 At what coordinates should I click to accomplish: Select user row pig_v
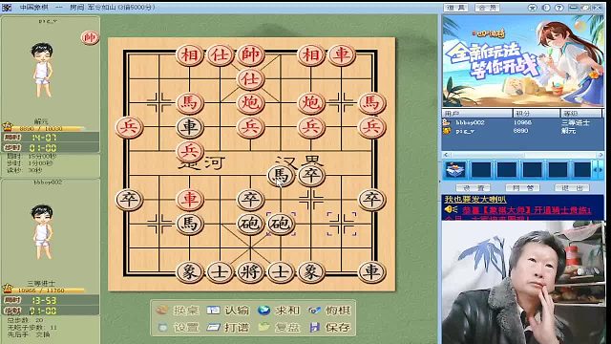pyautogui.click(x=522, y=131)
